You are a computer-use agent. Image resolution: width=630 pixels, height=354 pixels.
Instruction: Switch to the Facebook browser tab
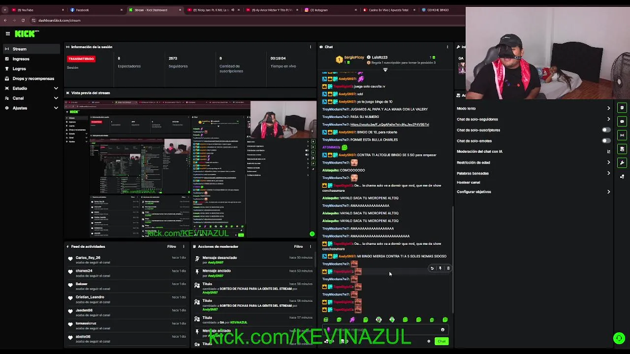click(x=96, y=10)
